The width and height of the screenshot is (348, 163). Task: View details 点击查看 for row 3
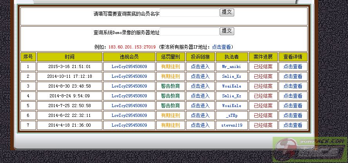click(x=293, y=86)
